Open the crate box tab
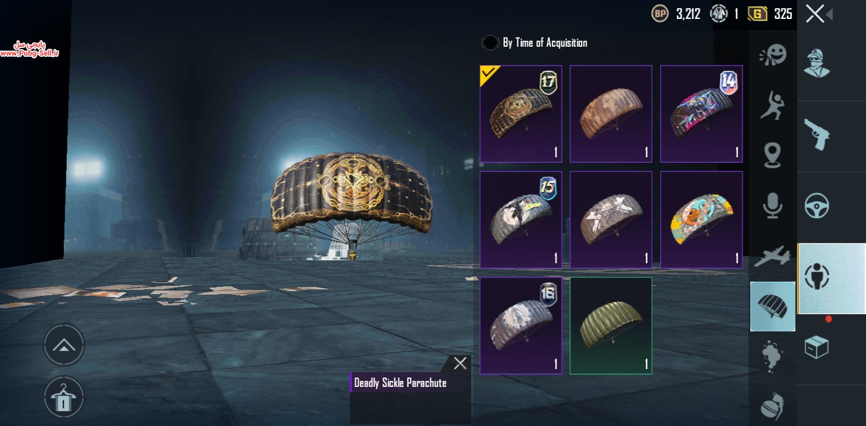 click(x=816, y=347)
